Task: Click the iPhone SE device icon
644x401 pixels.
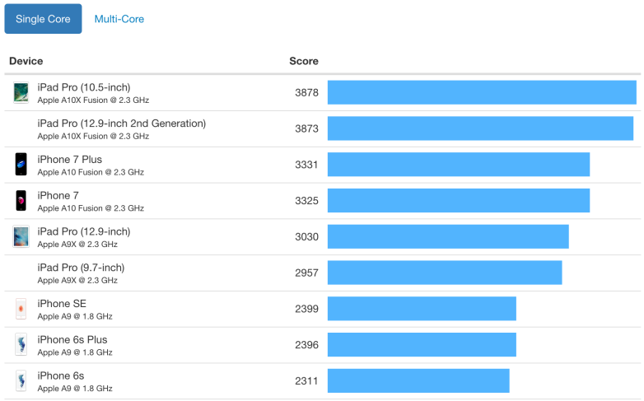Action: pyautogui.click(x=21, y=309)
